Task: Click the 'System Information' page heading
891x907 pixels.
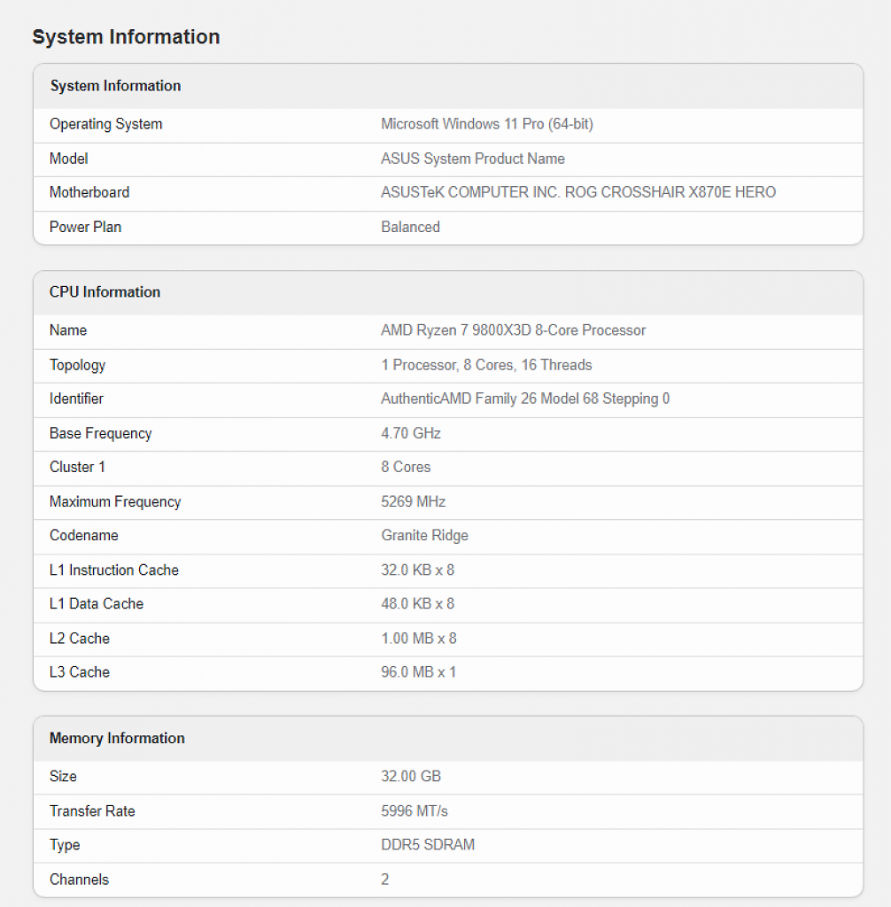Action: click(x=126, y=37)
